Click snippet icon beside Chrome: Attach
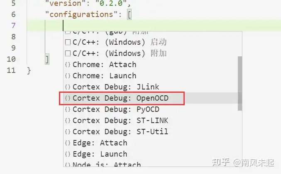 click(x=68, y=65)
